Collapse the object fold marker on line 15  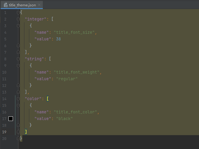tap(18, 105)
